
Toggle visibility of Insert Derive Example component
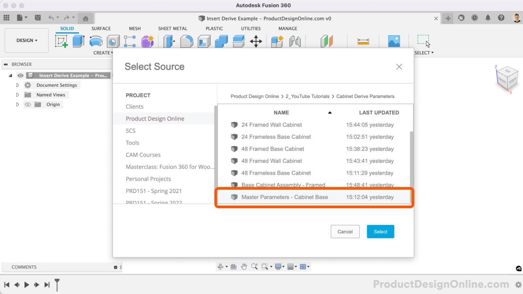pyautogui.click(x=20, y=76)
